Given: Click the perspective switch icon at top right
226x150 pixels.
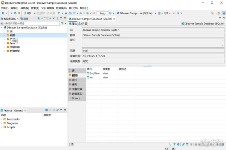Looking at the screenshot, I should coord(219,13).
